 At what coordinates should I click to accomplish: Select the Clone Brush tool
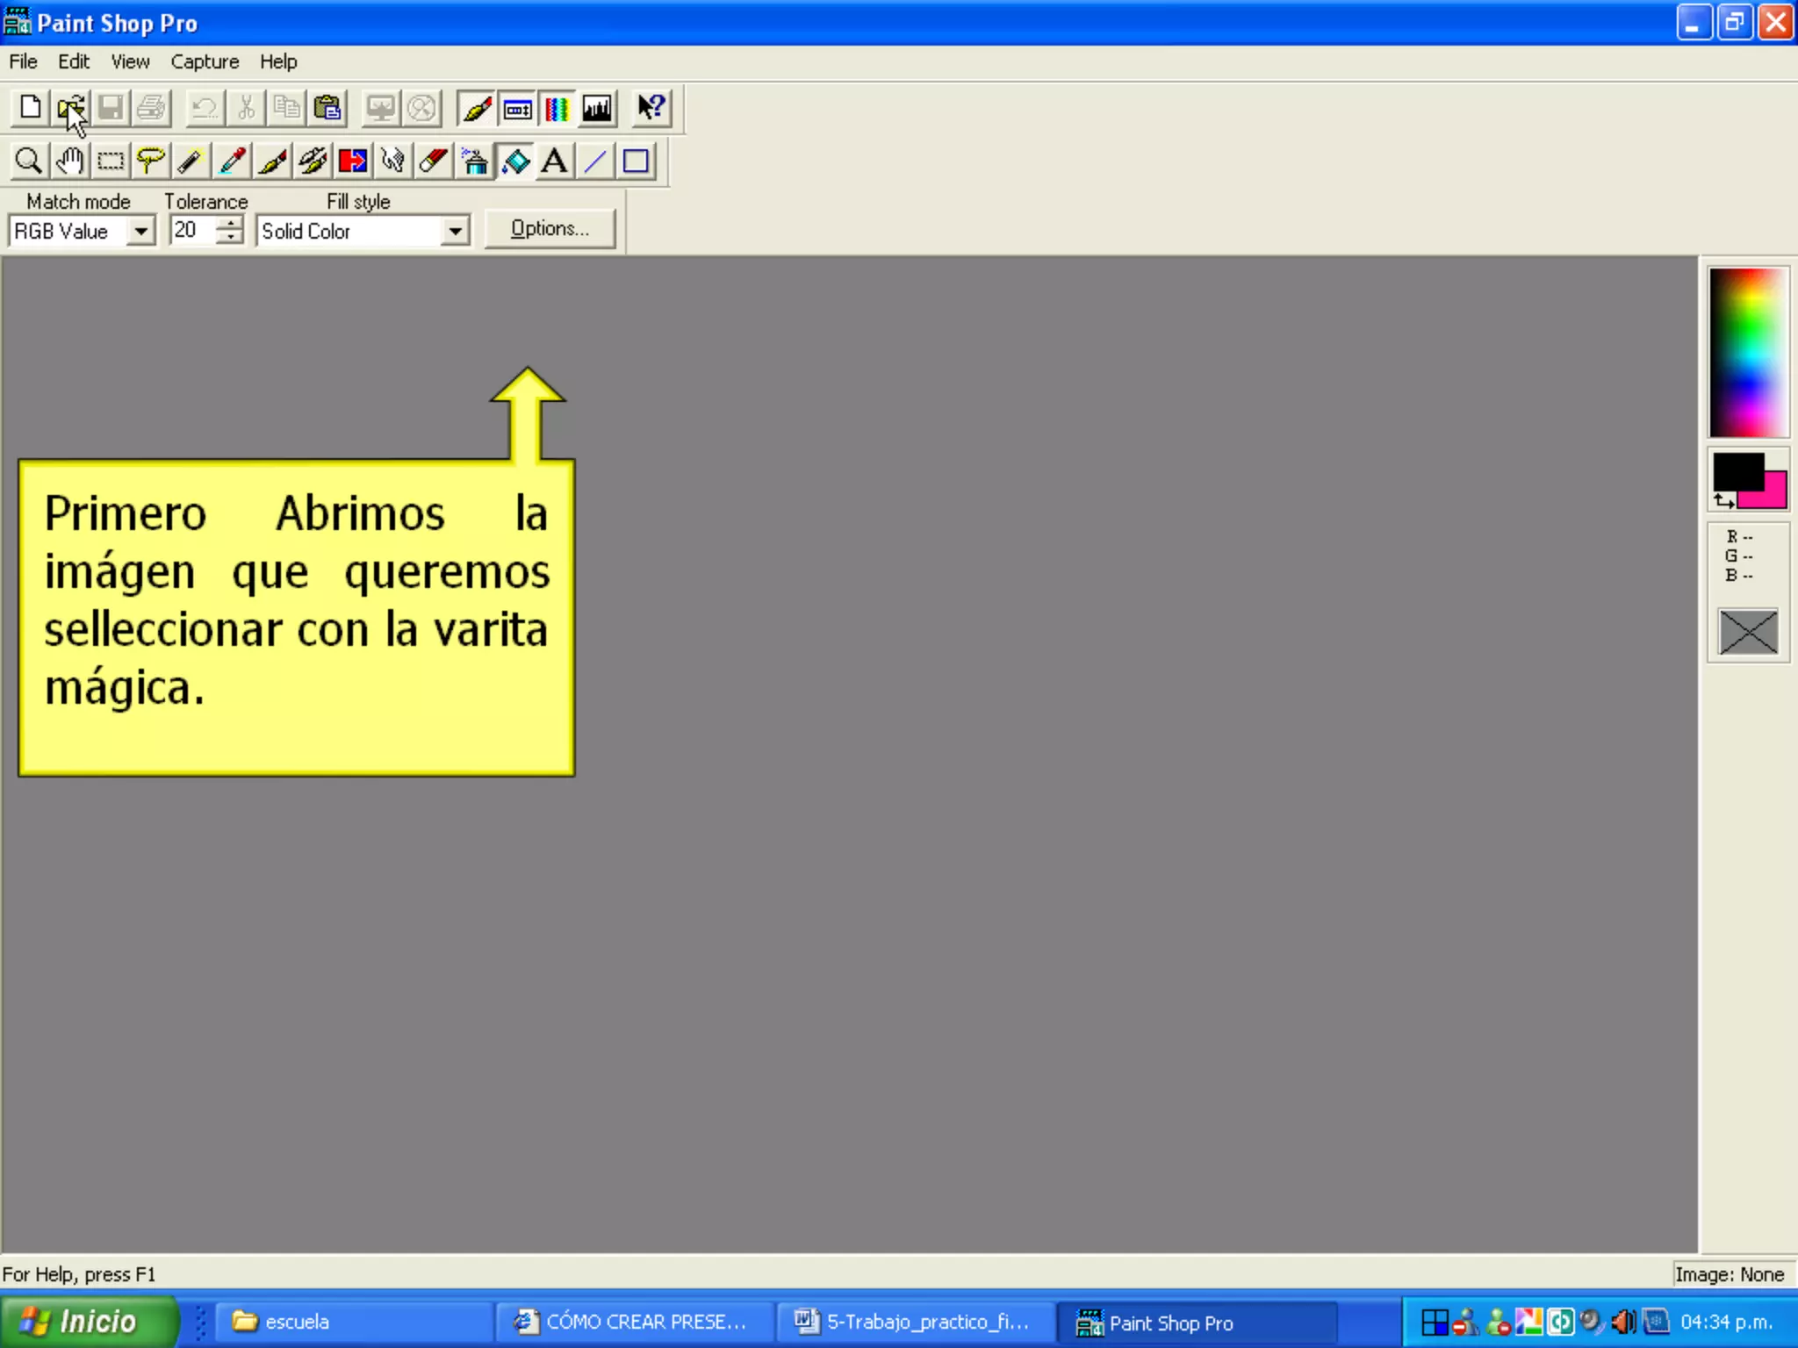pos(313,161)
